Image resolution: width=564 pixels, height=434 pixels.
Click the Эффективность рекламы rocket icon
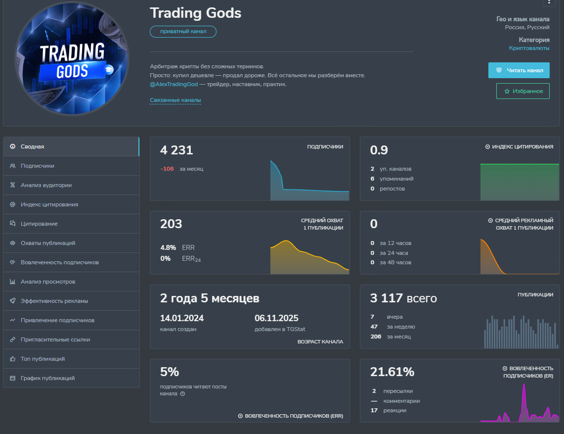[12, 301]
